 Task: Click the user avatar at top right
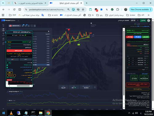148,20
